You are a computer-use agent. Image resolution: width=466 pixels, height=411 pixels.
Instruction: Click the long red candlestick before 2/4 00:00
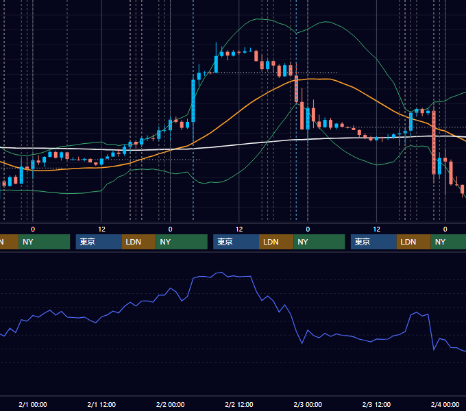[434, 142]
